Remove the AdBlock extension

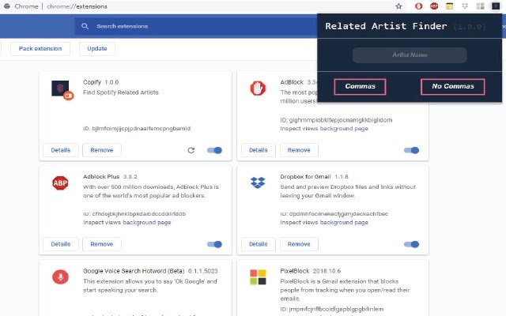click(x=299, y=150)
